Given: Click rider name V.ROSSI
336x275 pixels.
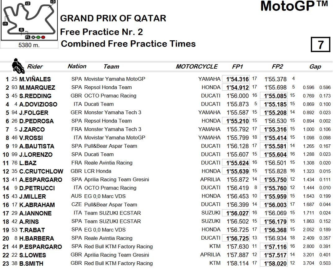Looking at the screenshot, I should click(31, 138).
